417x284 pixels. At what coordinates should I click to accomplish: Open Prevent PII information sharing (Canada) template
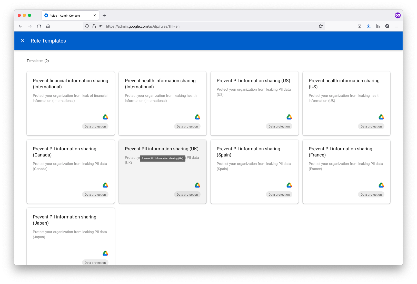[x=71, y=172]
